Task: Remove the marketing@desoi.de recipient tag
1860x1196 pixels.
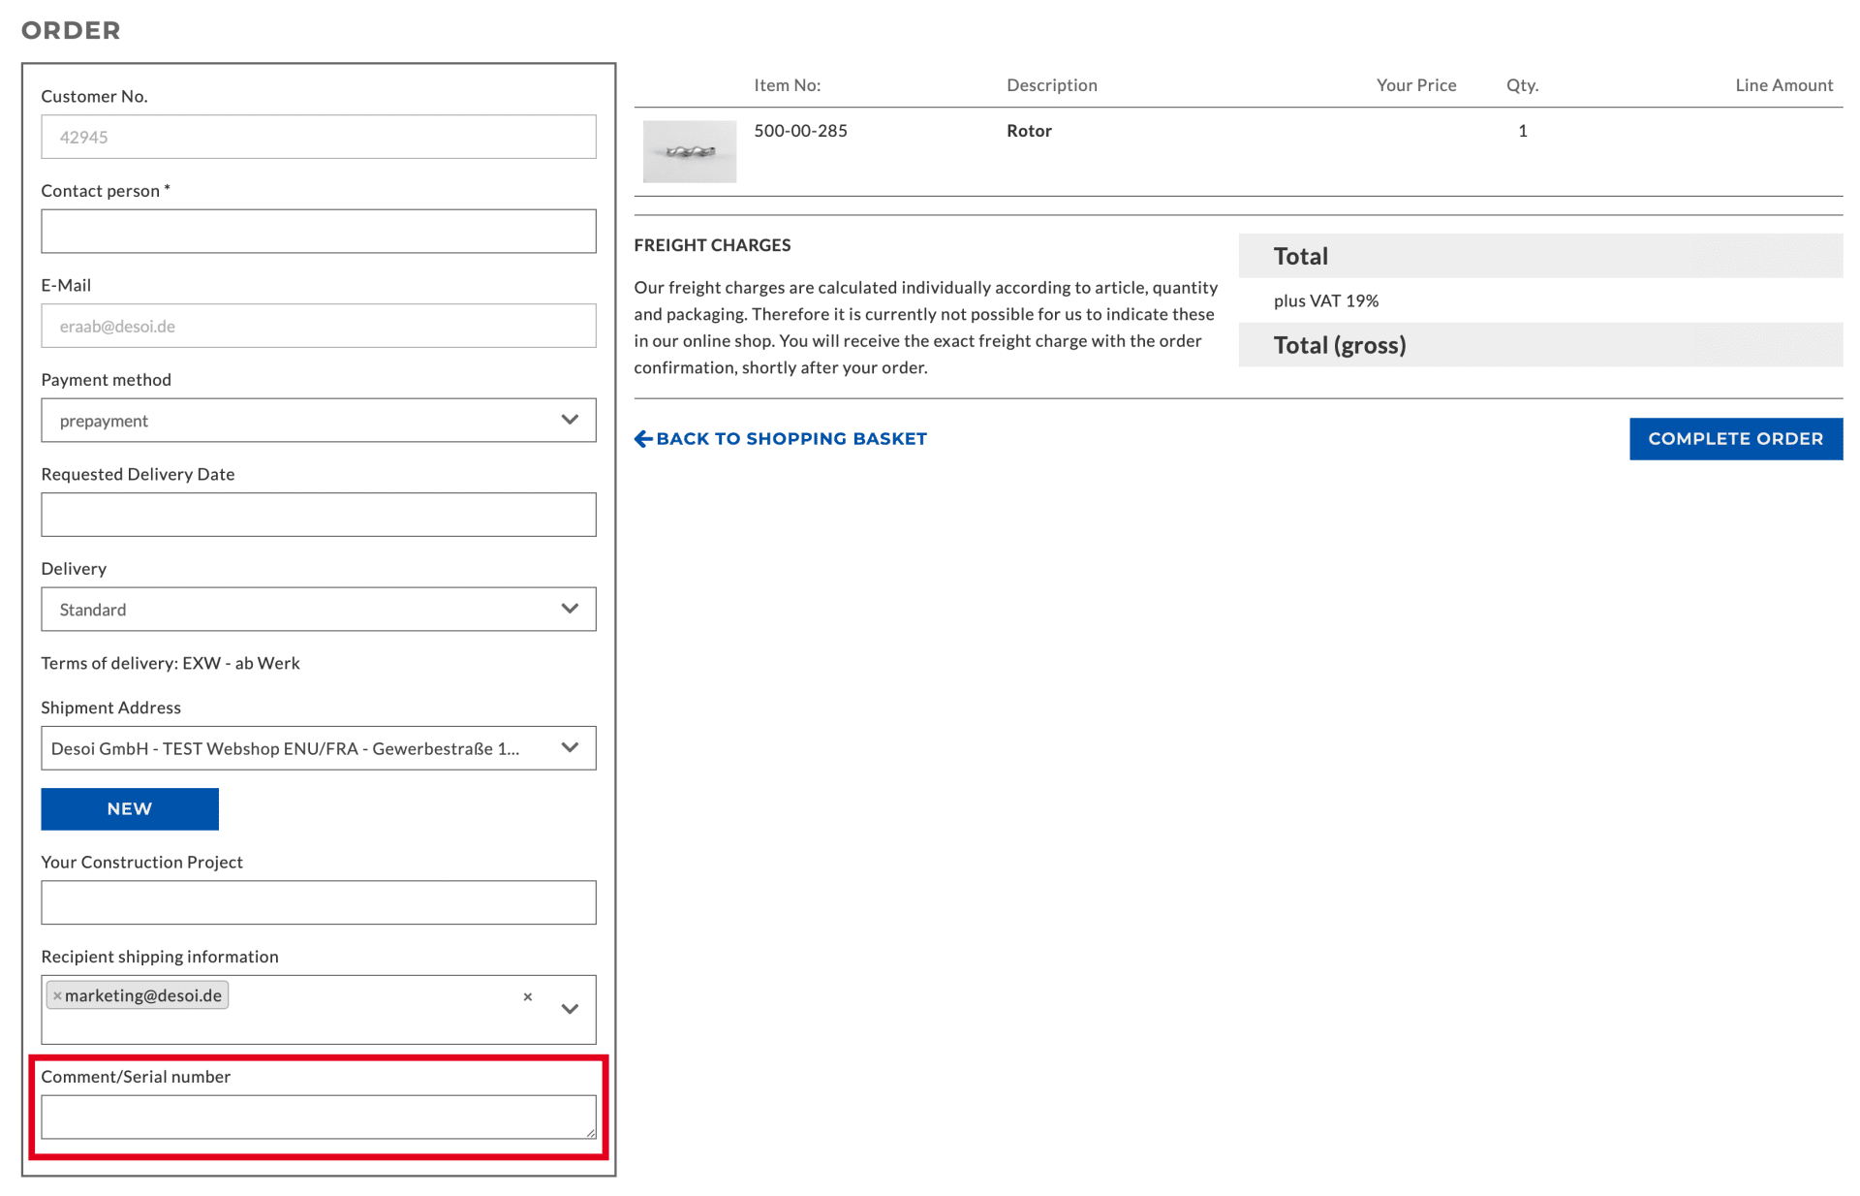Action: point(57,995)
